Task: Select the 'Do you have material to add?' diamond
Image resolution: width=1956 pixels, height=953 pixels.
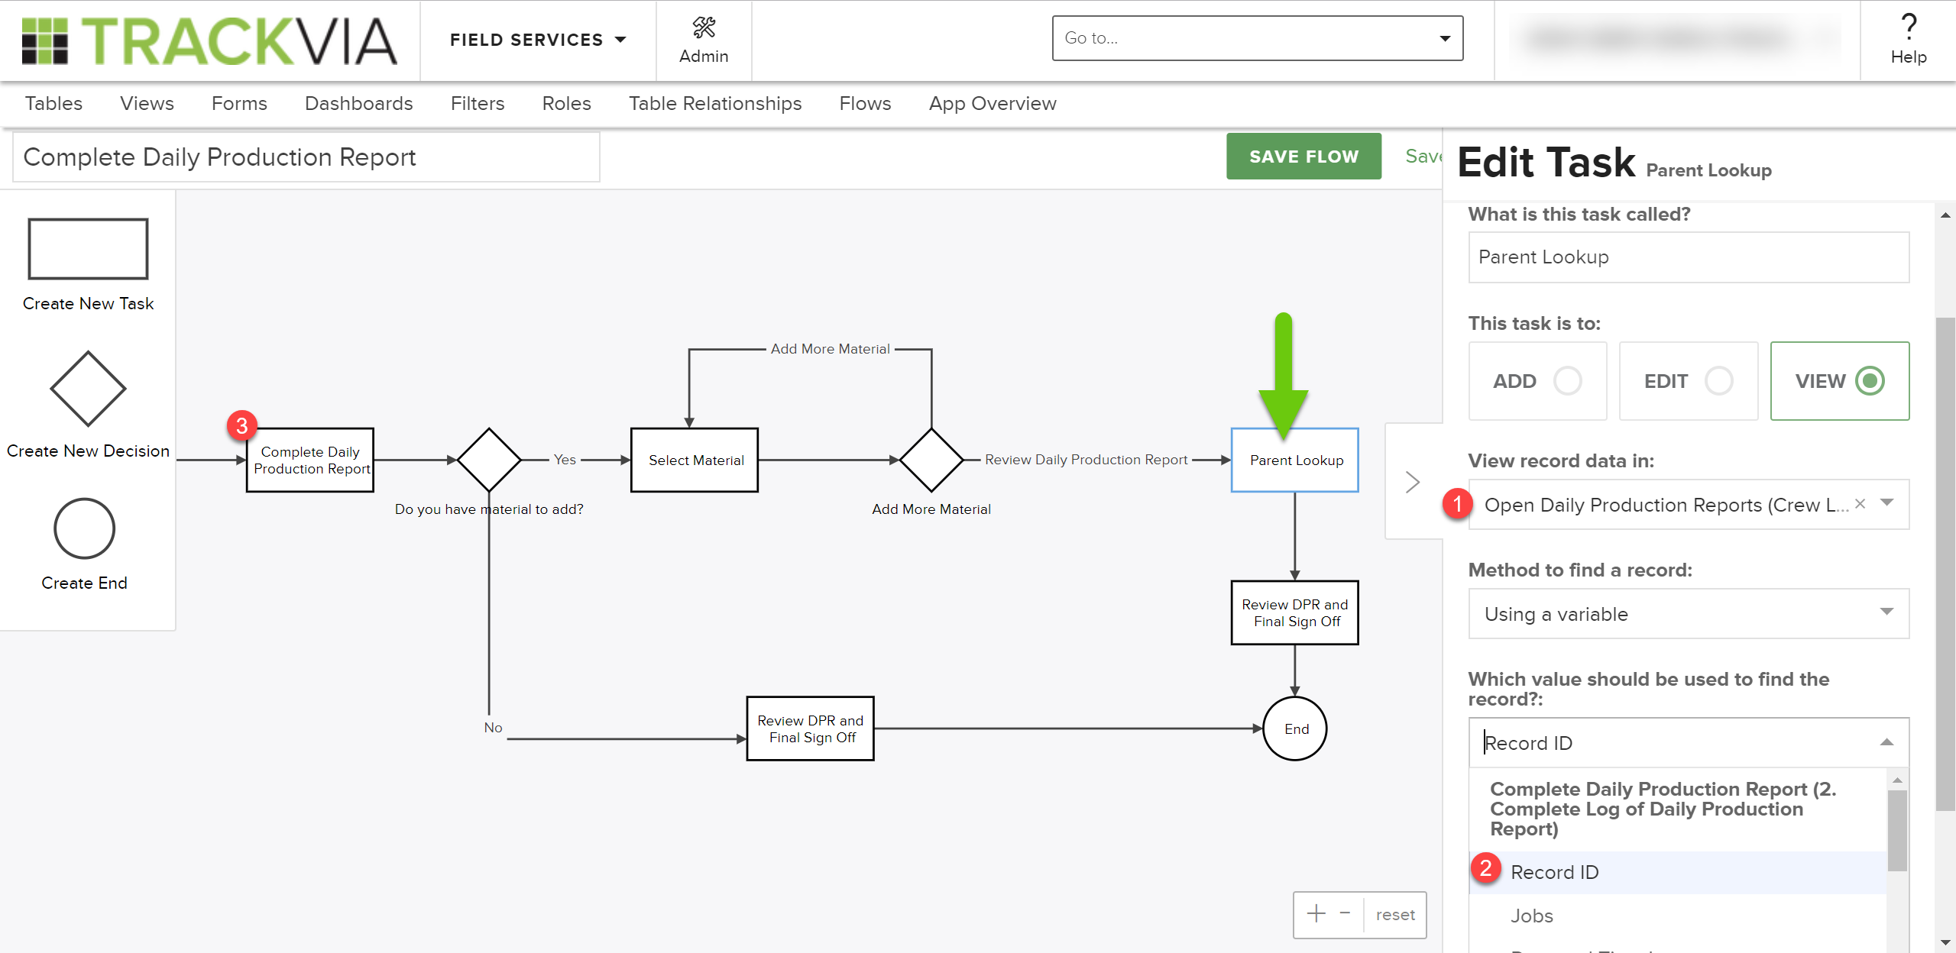Action: 489,460
